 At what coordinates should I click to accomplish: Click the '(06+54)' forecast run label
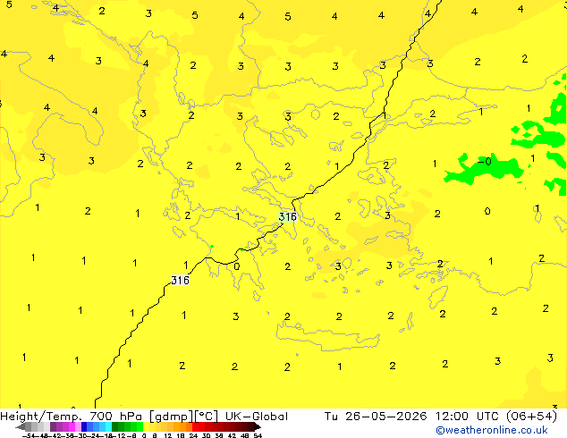coord(531,417)
